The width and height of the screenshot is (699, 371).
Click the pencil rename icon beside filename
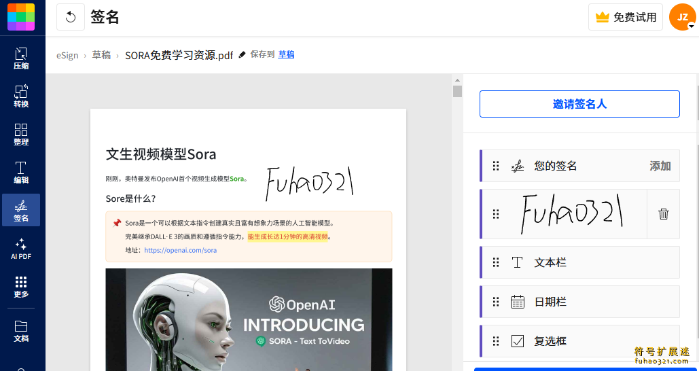242,55
